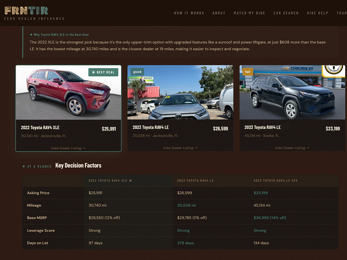Open silver 2023 RAV4 LE photo
This screenshot has height=260, width=347.
point(180,92)
